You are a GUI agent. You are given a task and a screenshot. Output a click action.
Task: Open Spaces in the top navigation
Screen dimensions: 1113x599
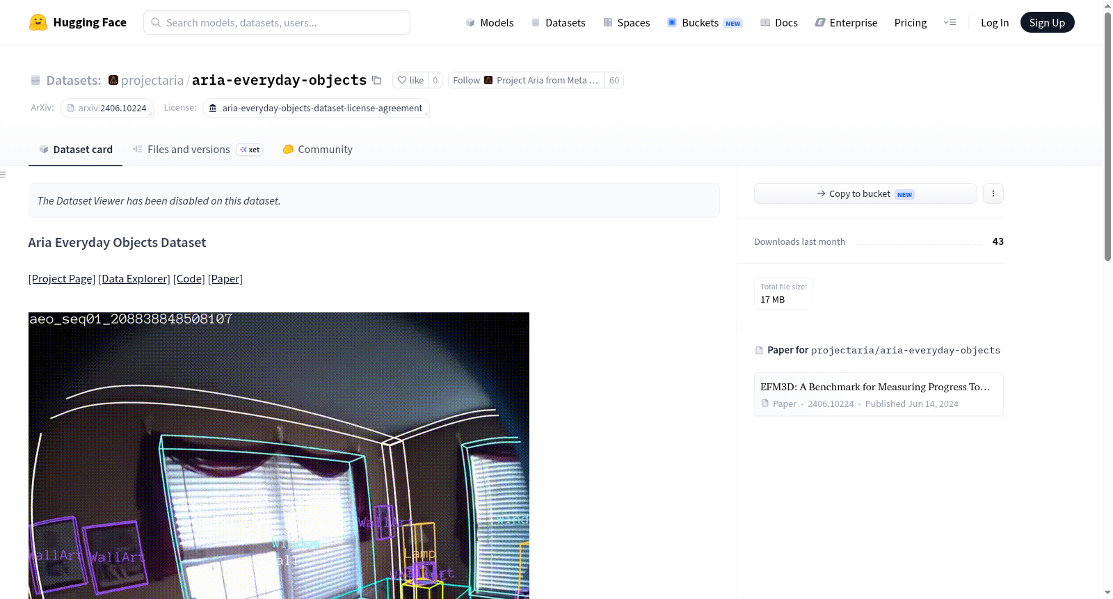coord(626,22)
